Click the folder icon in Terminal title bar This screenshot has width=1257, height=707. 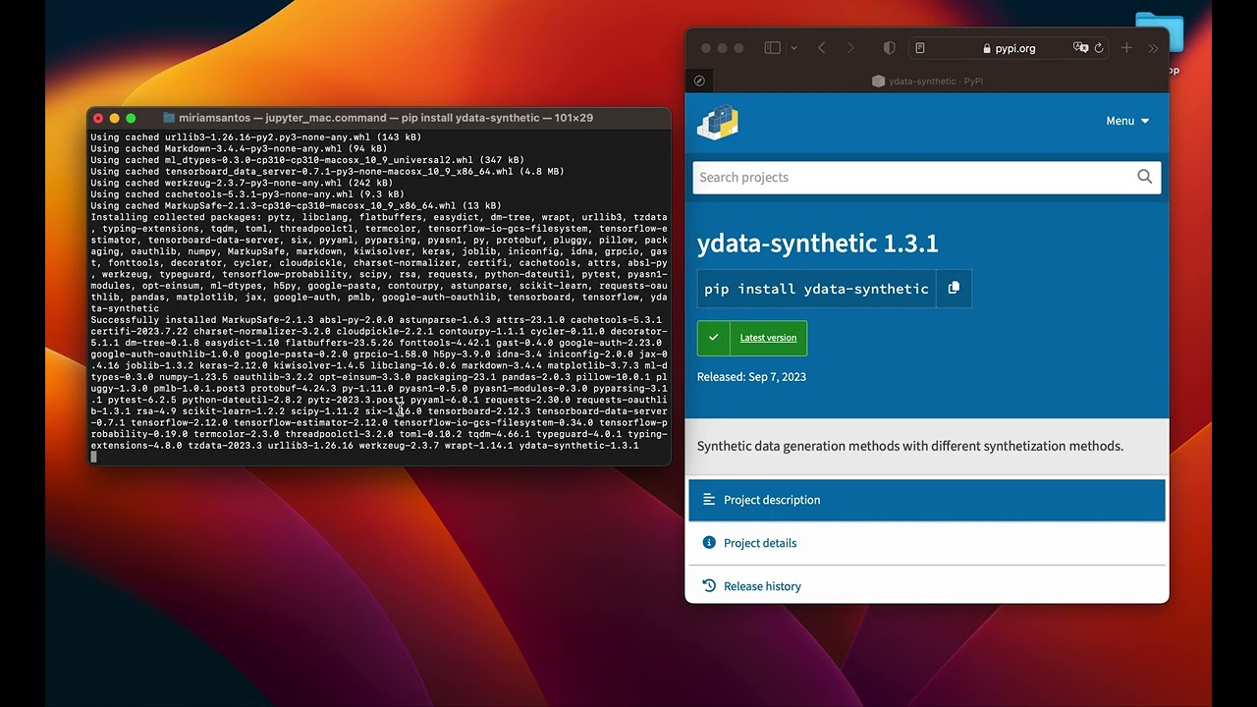tap(169, 118)
